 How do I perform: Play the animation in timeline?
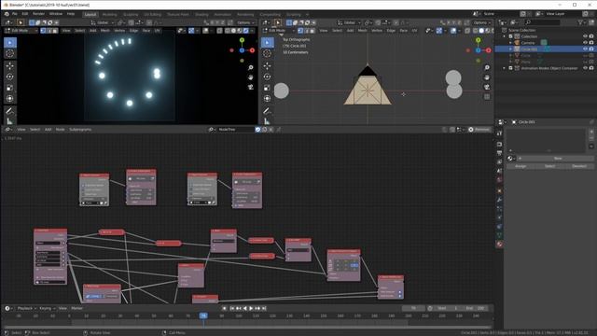coord(251,308)
